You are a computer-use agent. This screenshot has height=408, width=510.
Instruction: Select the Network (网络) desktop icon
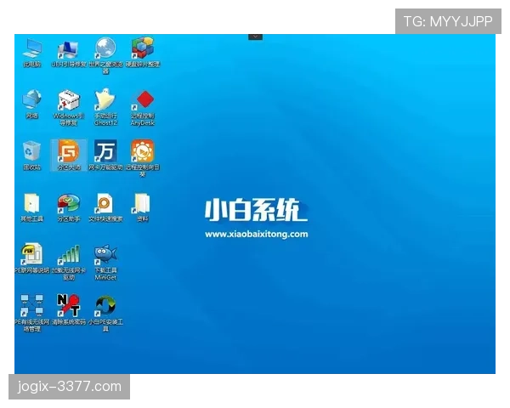click(32, 104)
